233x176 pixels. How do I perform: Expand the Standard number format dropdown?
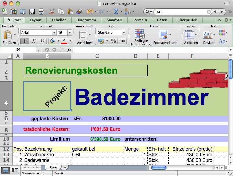124,33
